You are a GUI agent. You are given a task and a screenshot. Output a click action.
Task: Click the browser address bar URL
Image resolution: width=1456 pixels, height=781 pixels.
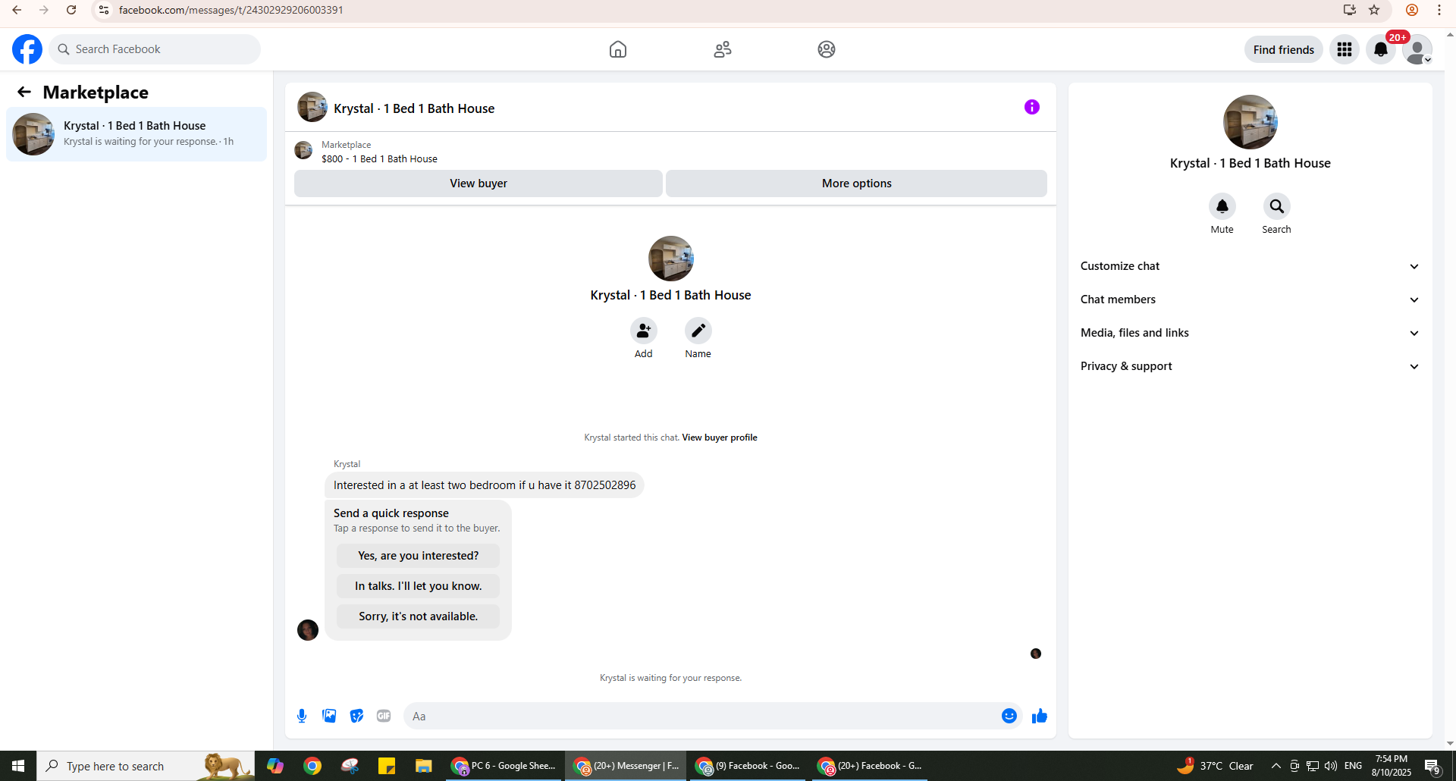[x=231, y=10]
